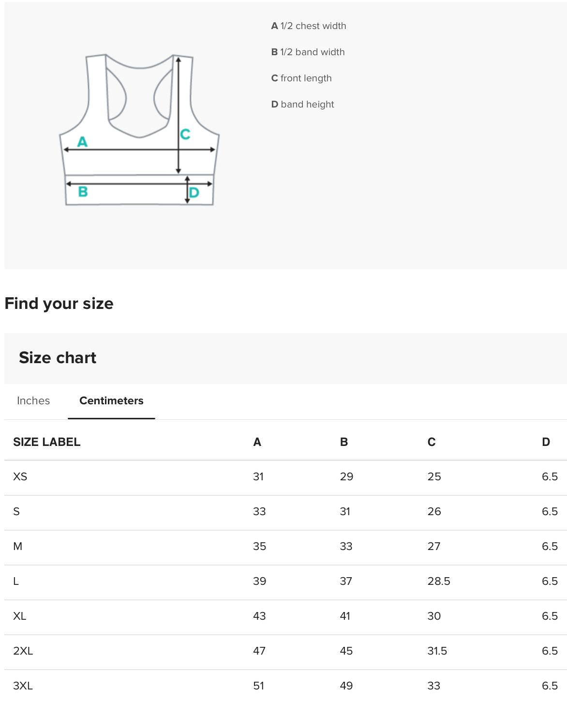Click the '1/2 chest width' legend entry

point(309,26)
